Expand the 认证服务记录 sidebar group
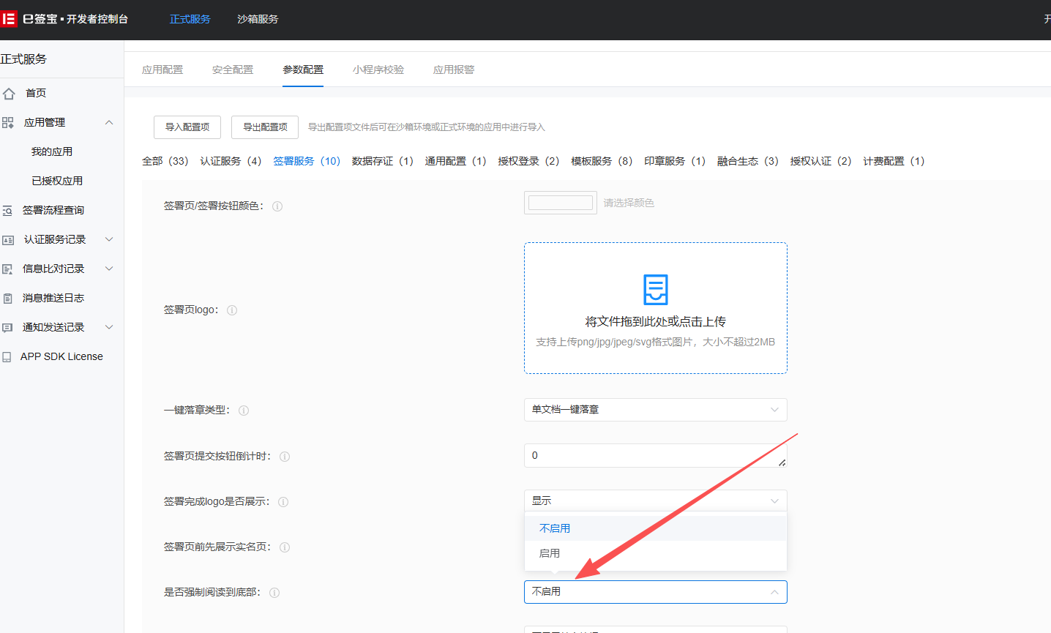 tap(109, 239)
